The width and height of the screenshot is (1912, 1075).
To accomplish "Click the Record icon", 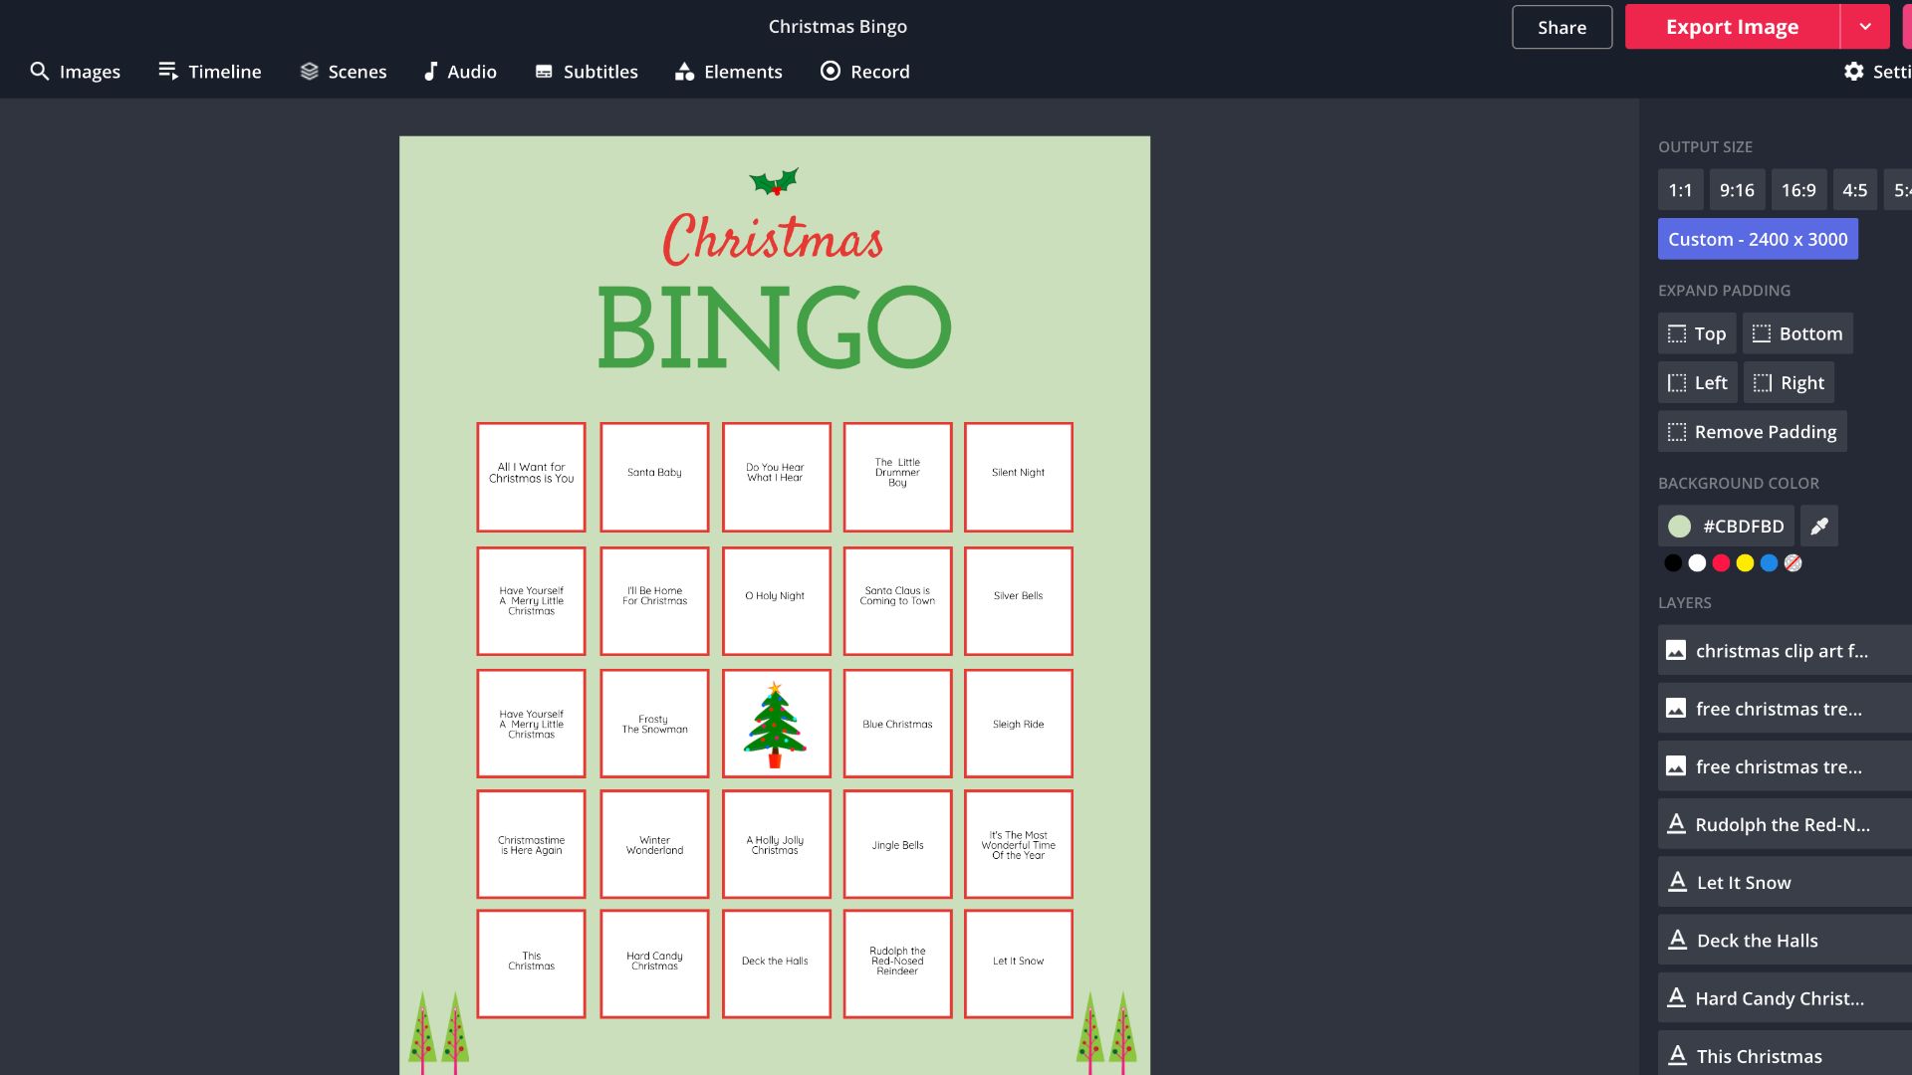I will 830,71.
